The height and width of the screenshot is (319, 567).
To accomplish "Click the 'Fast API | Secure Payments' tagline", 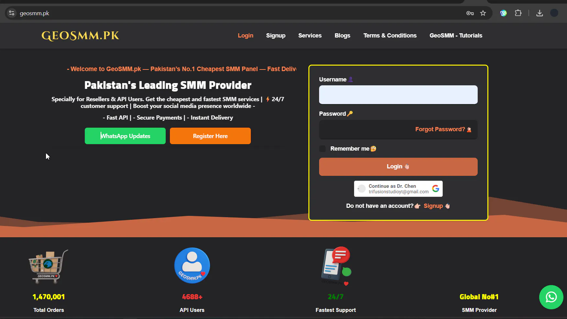I will 168,118.
